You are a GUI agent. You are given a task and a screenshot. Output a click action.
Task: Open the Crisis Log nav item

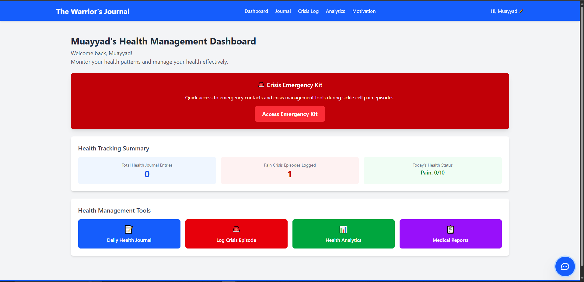(308, 11)
